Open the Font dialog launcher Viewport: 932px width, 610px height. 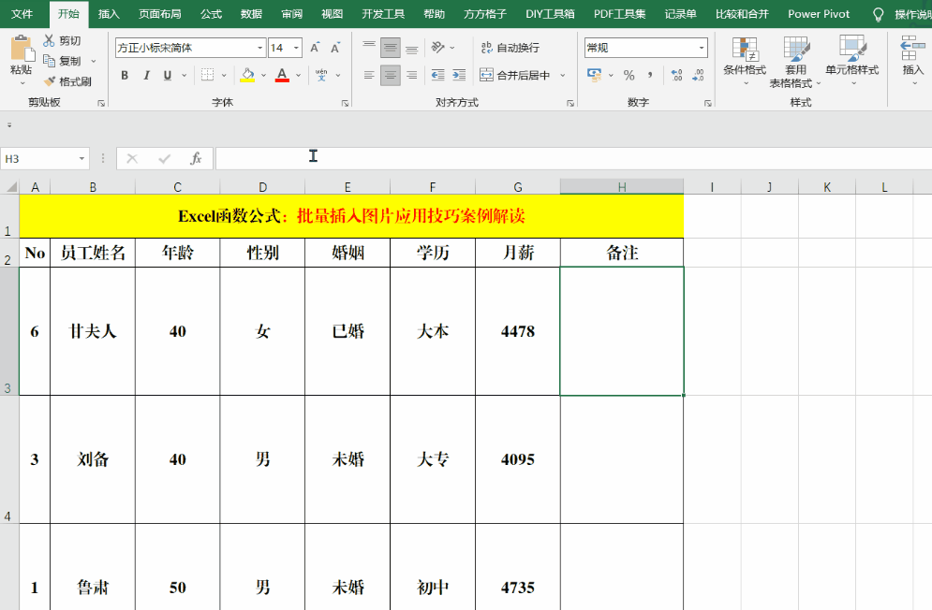click(345, 103)
